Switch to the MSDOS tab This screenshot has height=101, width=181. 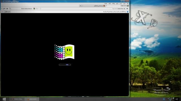pos(125,6)
